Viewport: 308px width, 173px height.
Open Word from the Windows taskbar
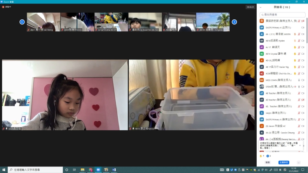114,170
